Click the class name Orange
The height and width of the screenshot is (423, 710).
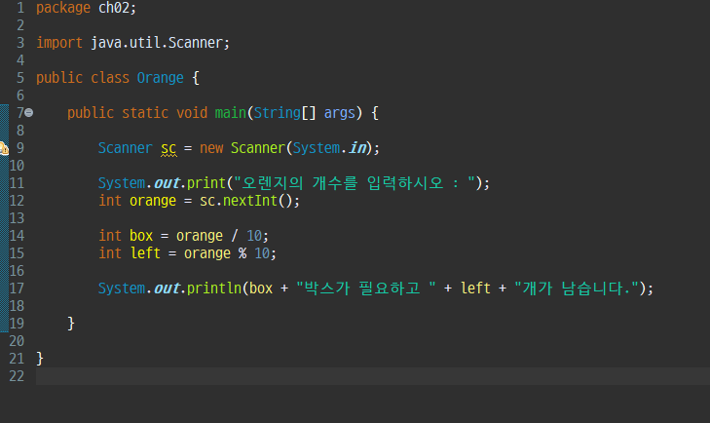[161, 78]
